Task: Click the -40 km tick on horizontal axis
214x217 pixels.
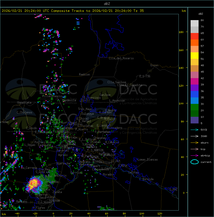Action: [17, 214]
